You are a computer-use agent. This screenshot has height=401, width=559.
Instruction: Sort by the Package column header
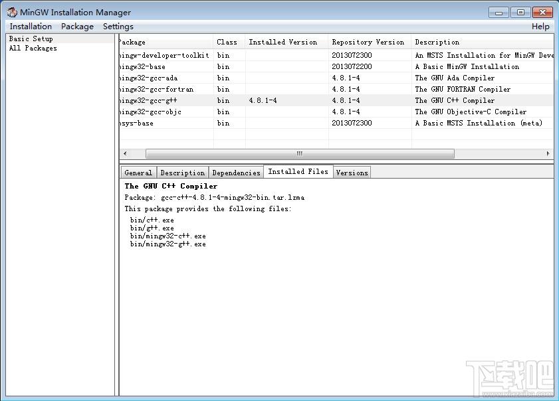(166, 42)
